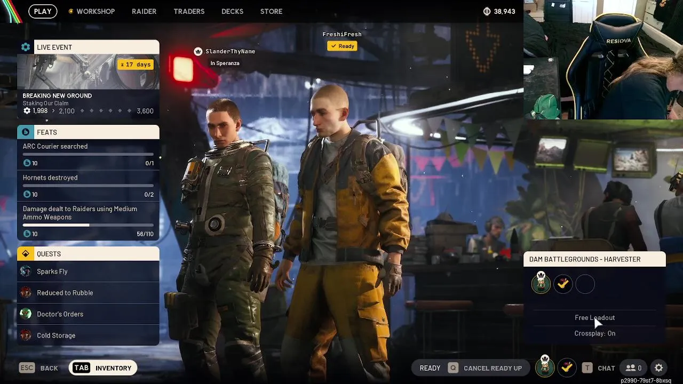The width and height of the screenshot is (683, 384).
Task: Select the ARC Courier searched feat
Action: 88,155
